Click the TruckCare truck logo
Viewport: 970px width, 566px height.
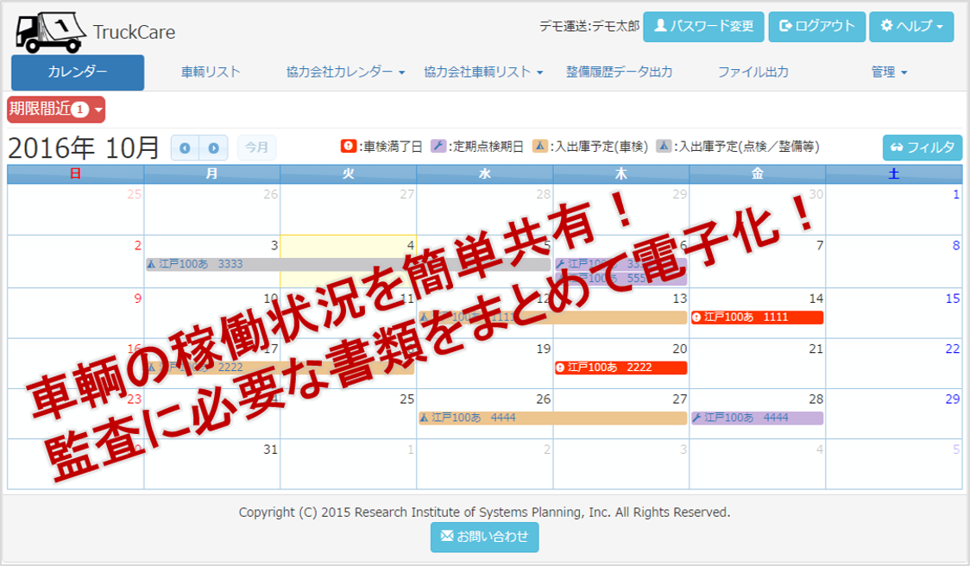coord(50,31)
